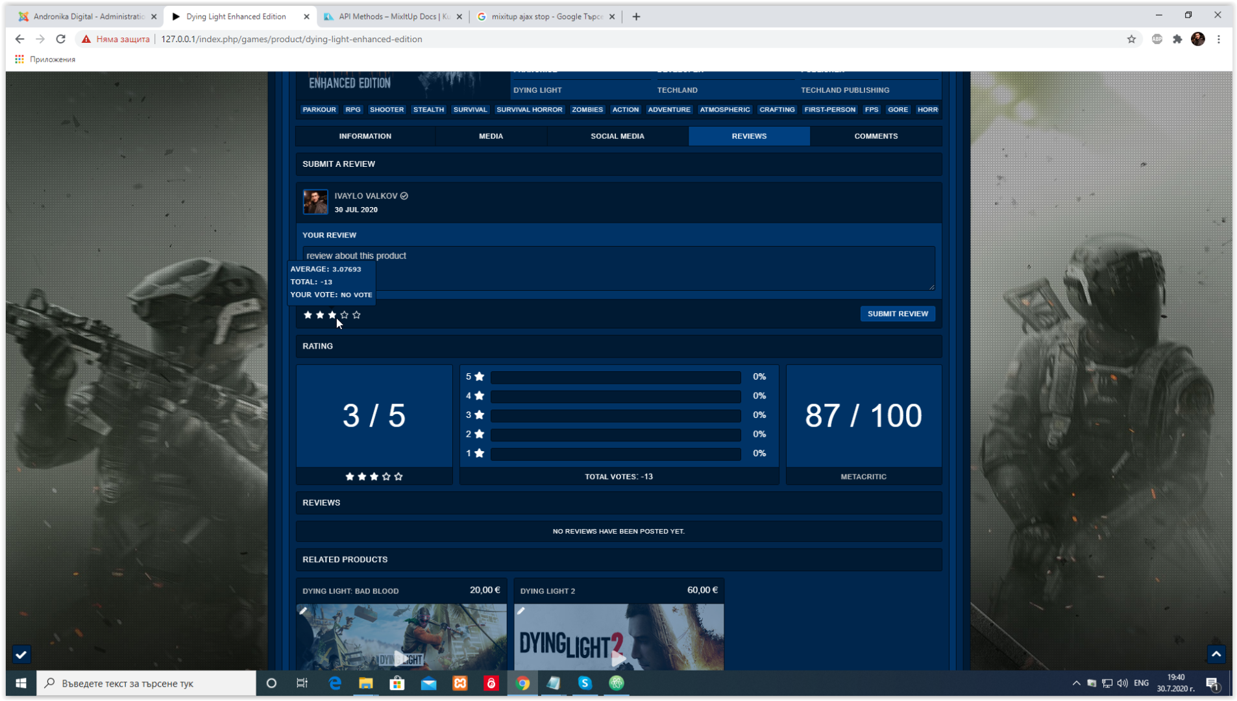The image size is (1237, 701).
Task: Rate the product with the fourth star
Action: (344, 315)
